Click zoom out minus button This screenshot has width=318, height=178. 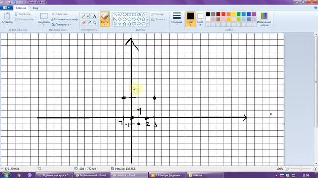(x=287, y=169)
